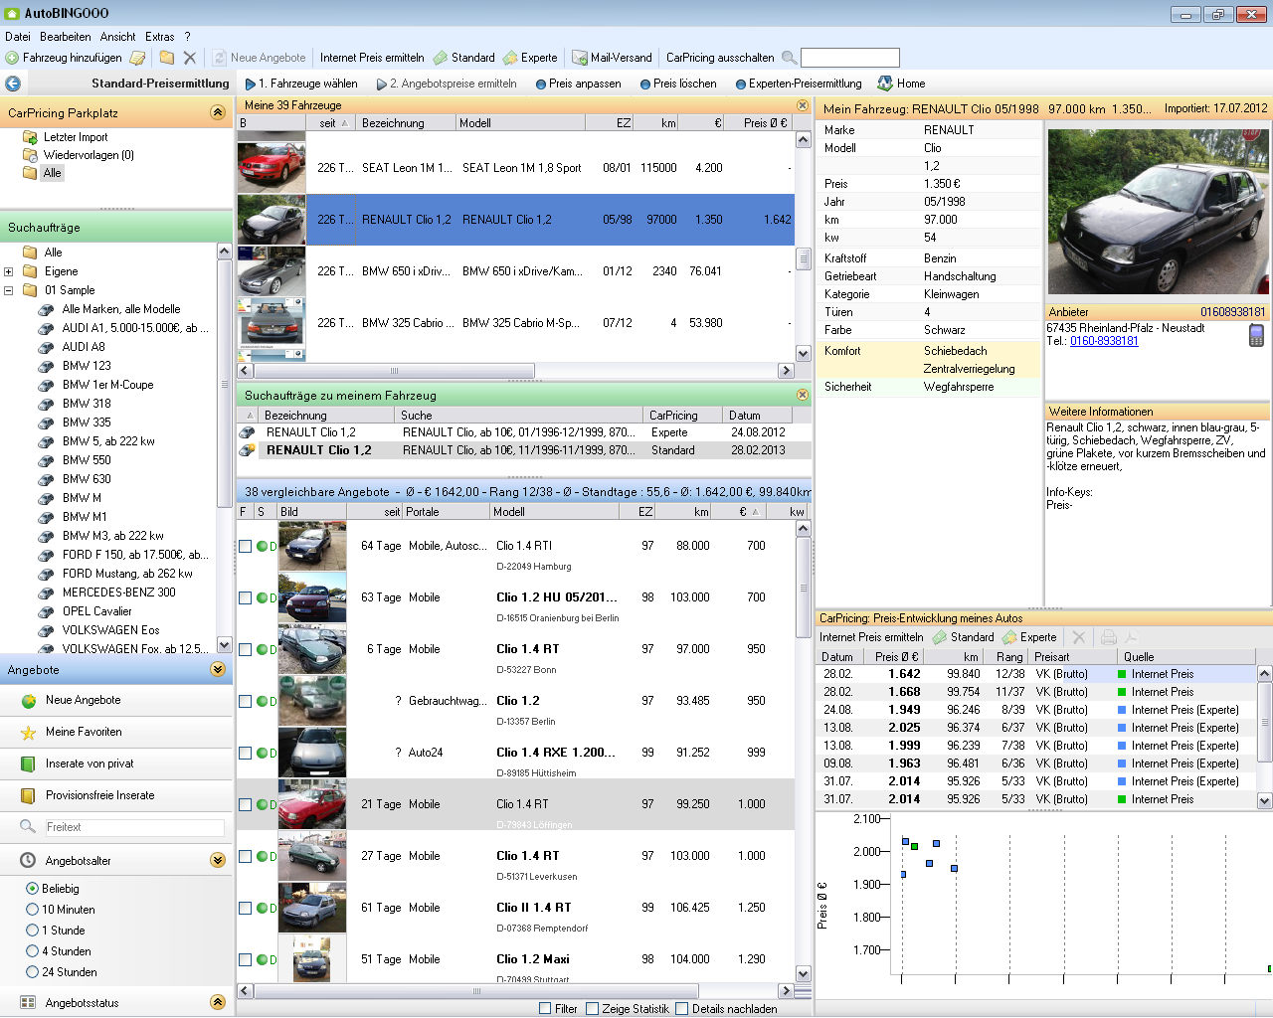Open the Letzter Import folder
This screenshot has width=1273, height=1018.
[x=75, y=137]
